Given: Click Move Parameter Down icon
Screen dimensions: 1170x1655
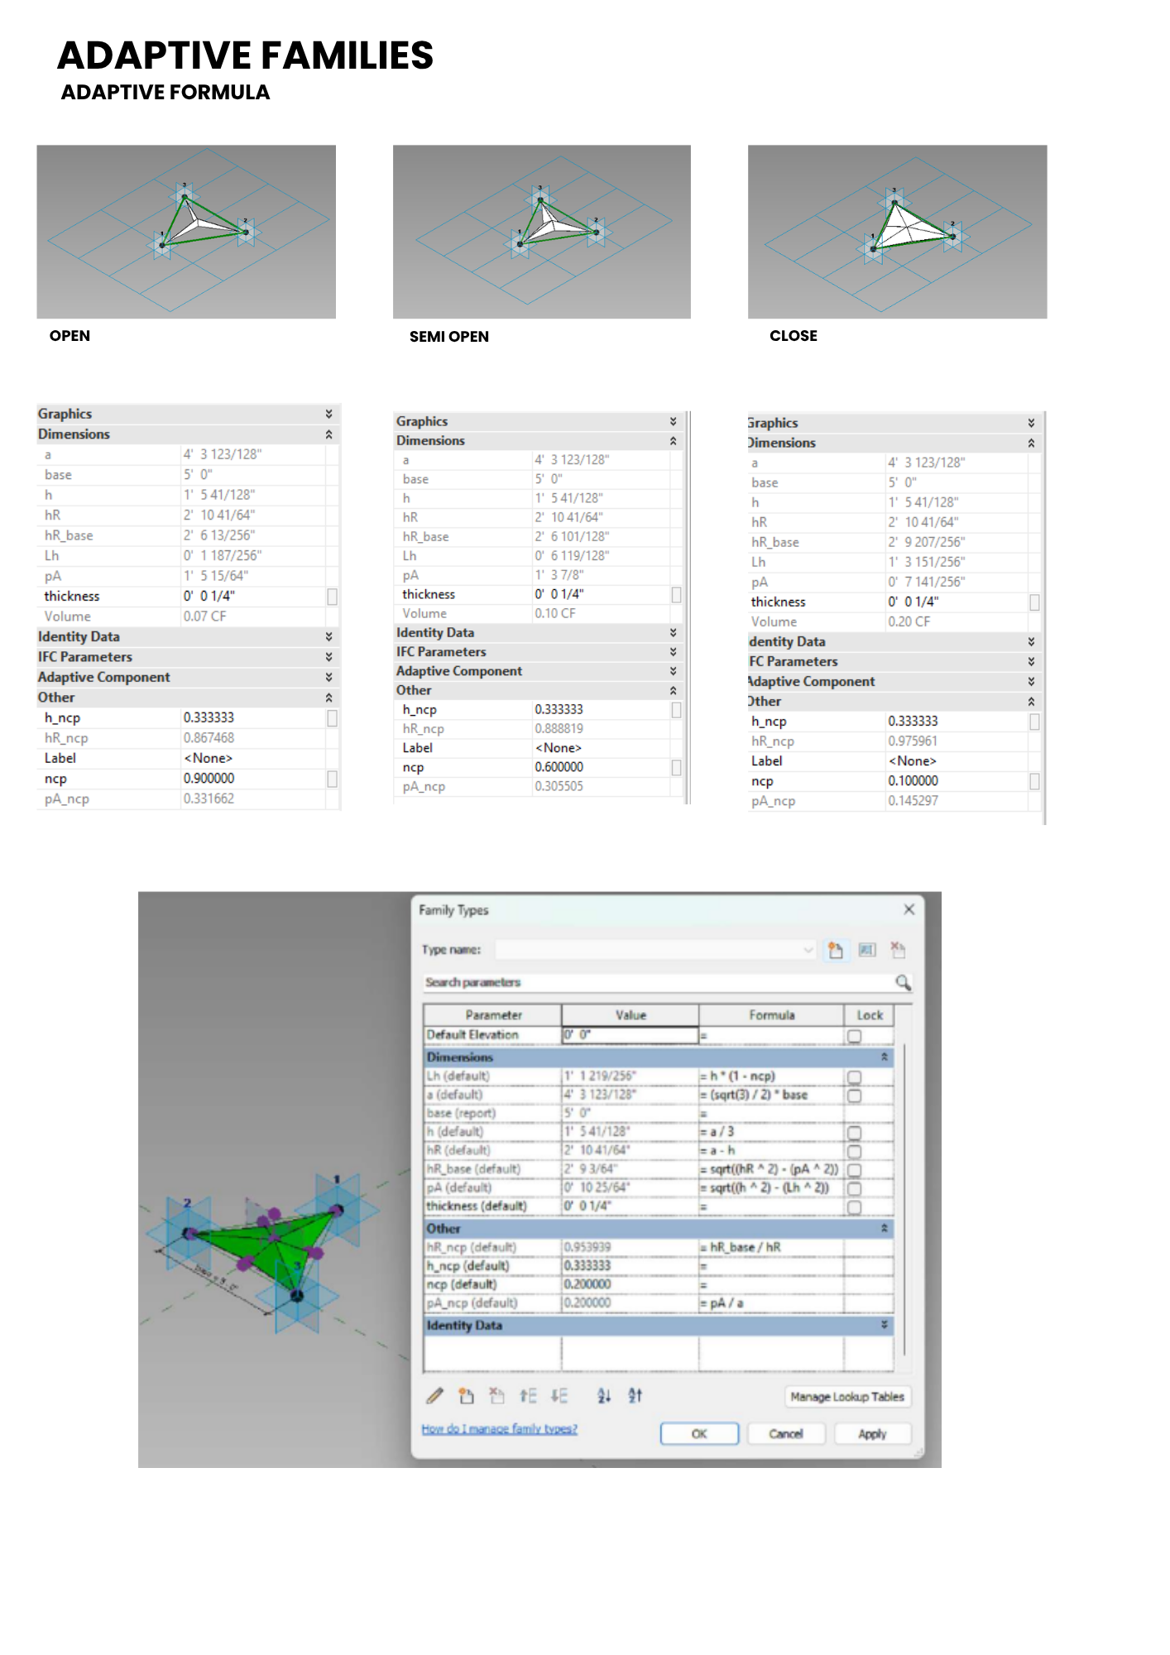Looking at the screenshot, I should tap(559, 1396).
